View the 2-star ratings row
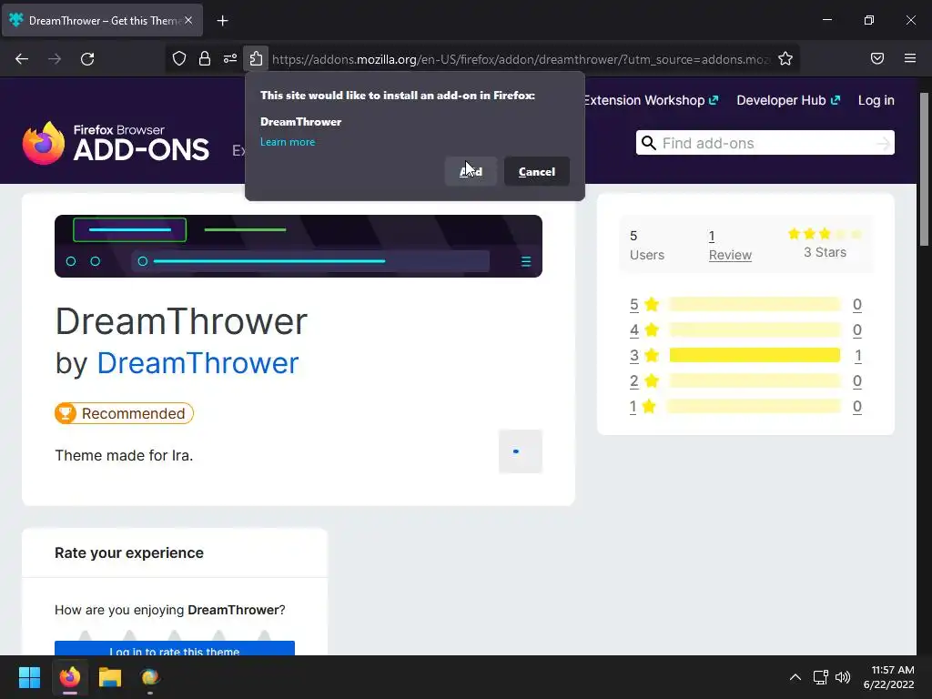Image resolution: width=932 pixels, height=699 pixels. click(x=745, y=381)
